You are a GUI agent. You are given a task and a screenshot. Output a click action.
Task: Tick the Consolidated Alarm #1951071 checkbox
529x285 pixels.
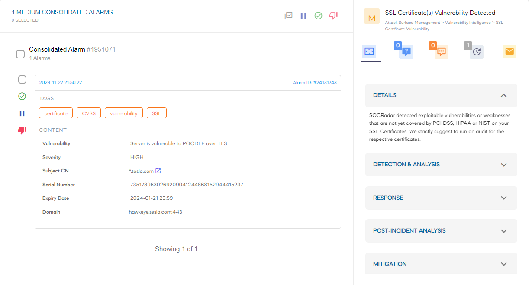pyautogui.click(x=20, y=54)
